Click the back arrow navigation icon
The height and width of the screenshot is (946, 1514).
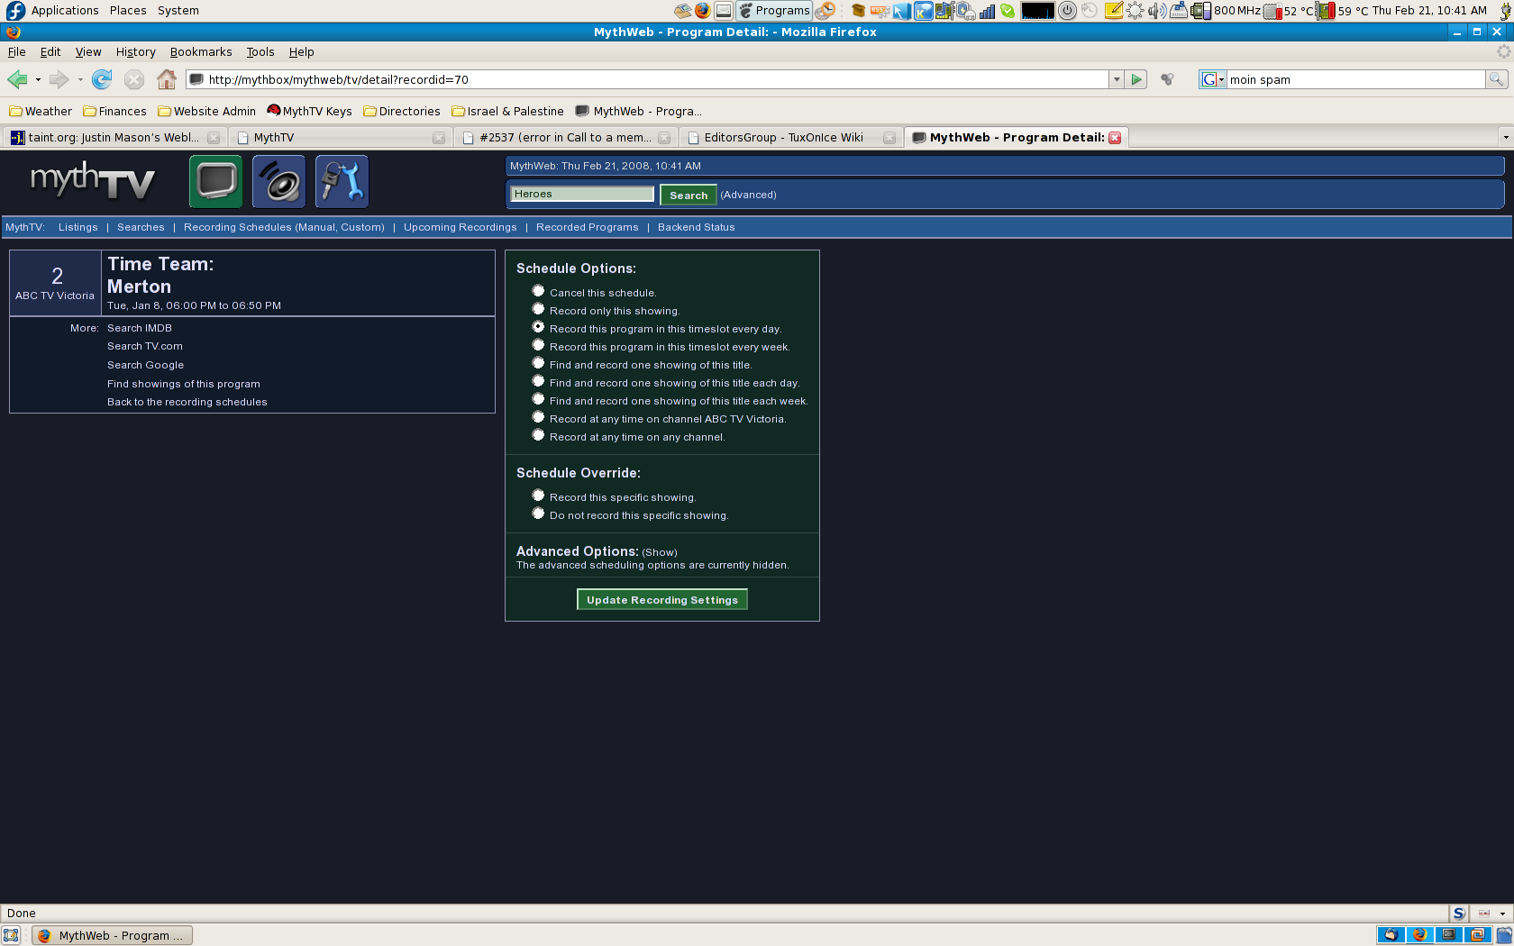pyautogui.click(x=17, y=79)
